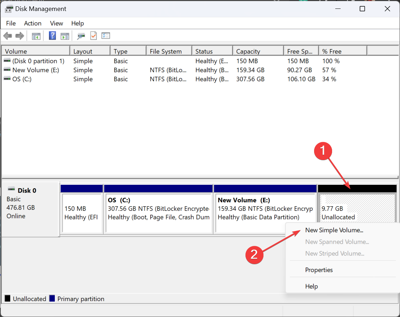The width and height of the screenshot is (400, 317).
Task: Sort by the Free Space column header
Action: 301,51
